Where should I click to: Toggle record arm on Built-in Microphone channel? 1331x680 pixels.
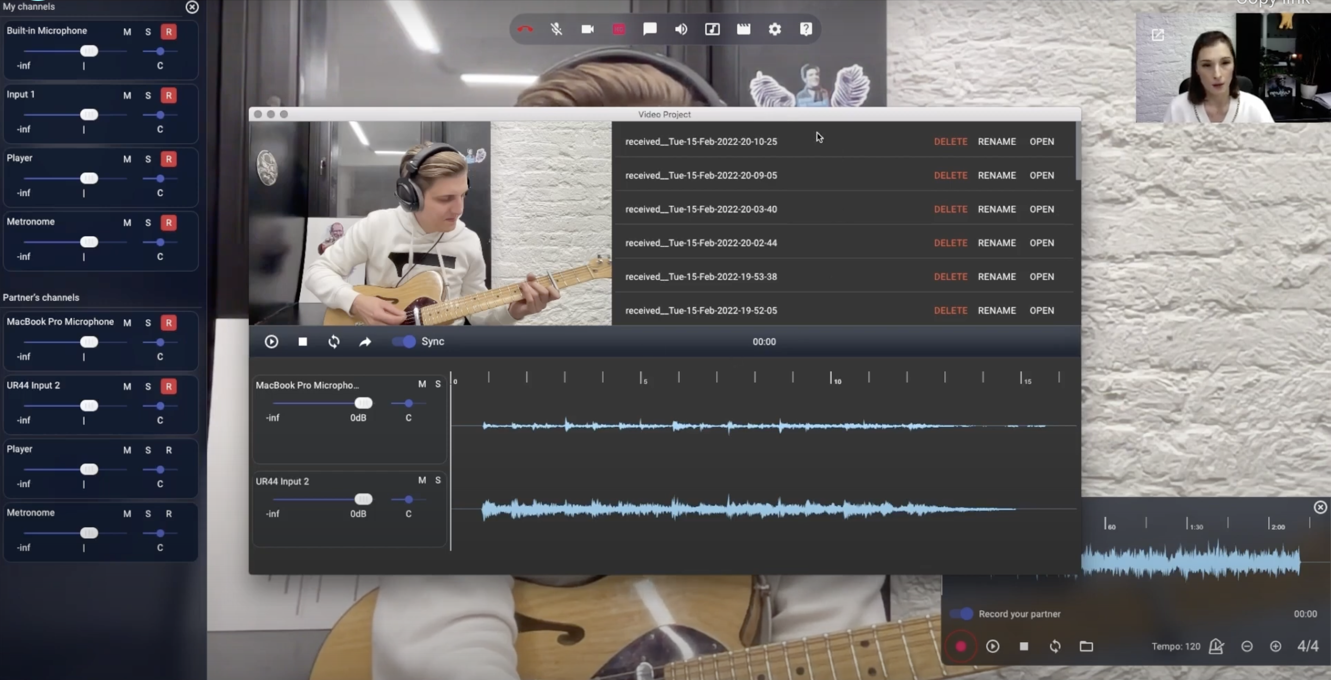168,32
